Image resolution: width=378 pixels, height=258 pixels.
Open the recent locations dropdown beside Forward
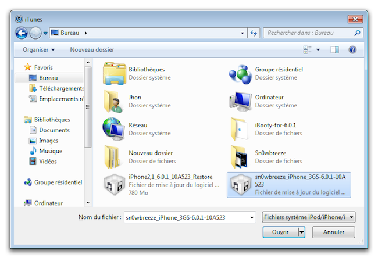coord(45,33)
